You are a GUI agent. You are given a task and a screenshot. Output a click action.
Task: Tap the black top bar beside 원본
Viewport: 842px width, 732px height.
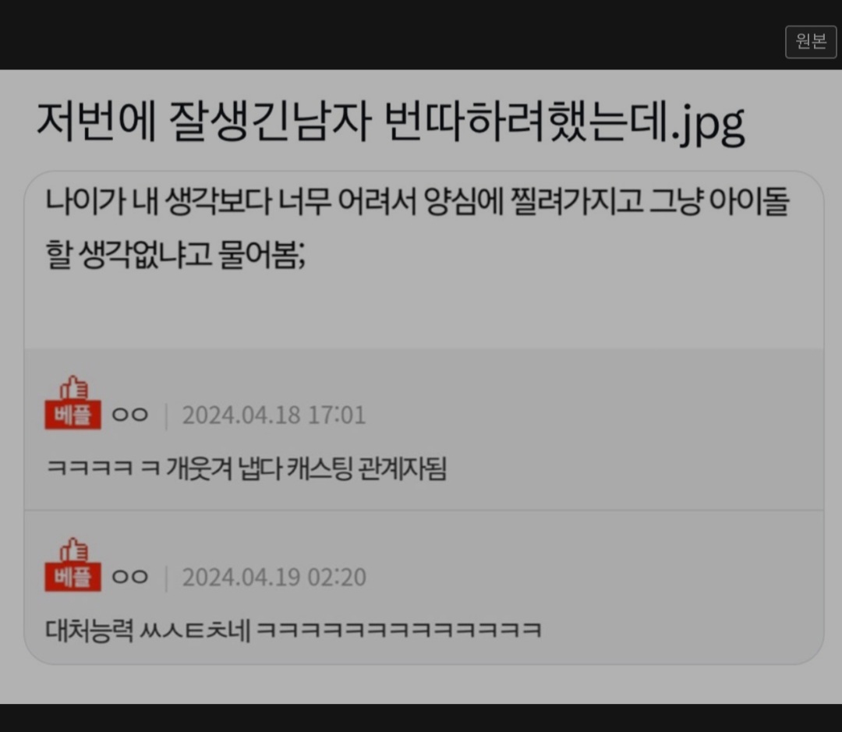pyautogui.click(x=392, y=34)
